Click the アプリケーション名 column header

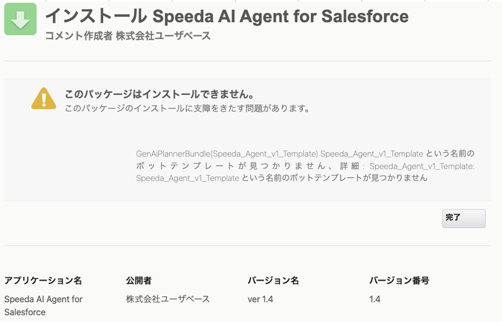coord(43,280)
